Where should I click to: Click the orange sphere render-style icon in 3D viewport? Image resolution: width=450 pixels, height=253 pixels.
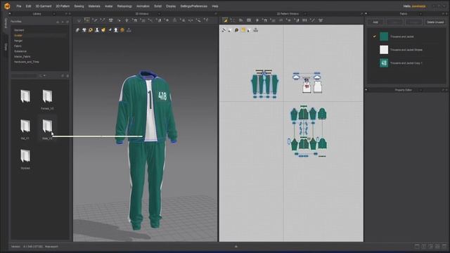[x=122, y=30]
